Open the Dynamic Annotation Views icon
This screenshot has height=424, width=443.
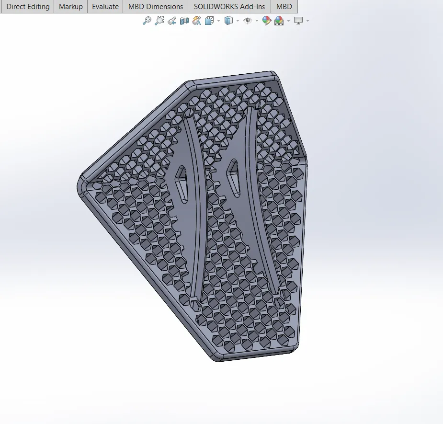coord(197,21)
